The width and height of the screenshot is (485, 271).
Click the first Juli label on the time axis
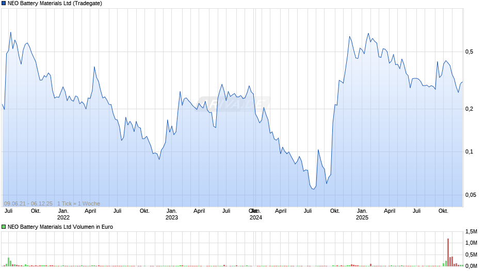(9, 211)
